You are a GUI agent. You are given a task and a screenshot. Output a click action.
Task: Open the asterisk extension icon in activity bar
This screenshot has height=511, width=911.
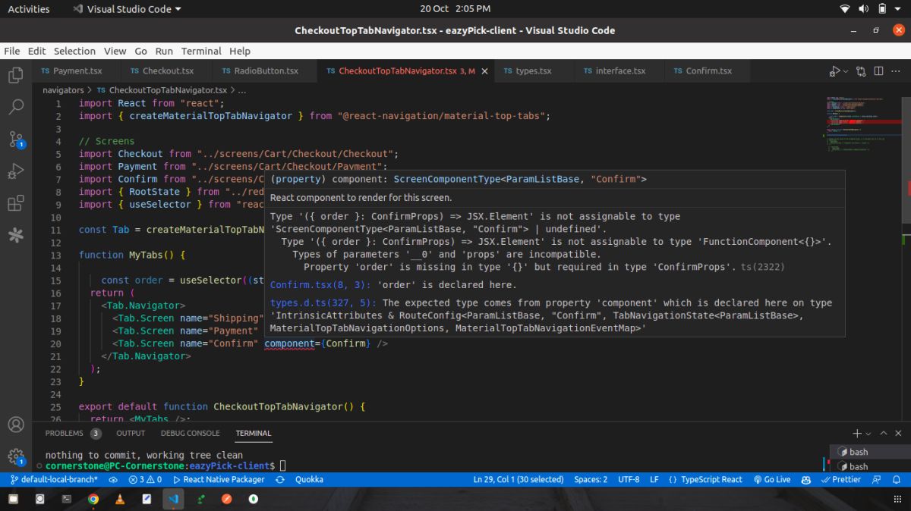(x=15, y=235)
